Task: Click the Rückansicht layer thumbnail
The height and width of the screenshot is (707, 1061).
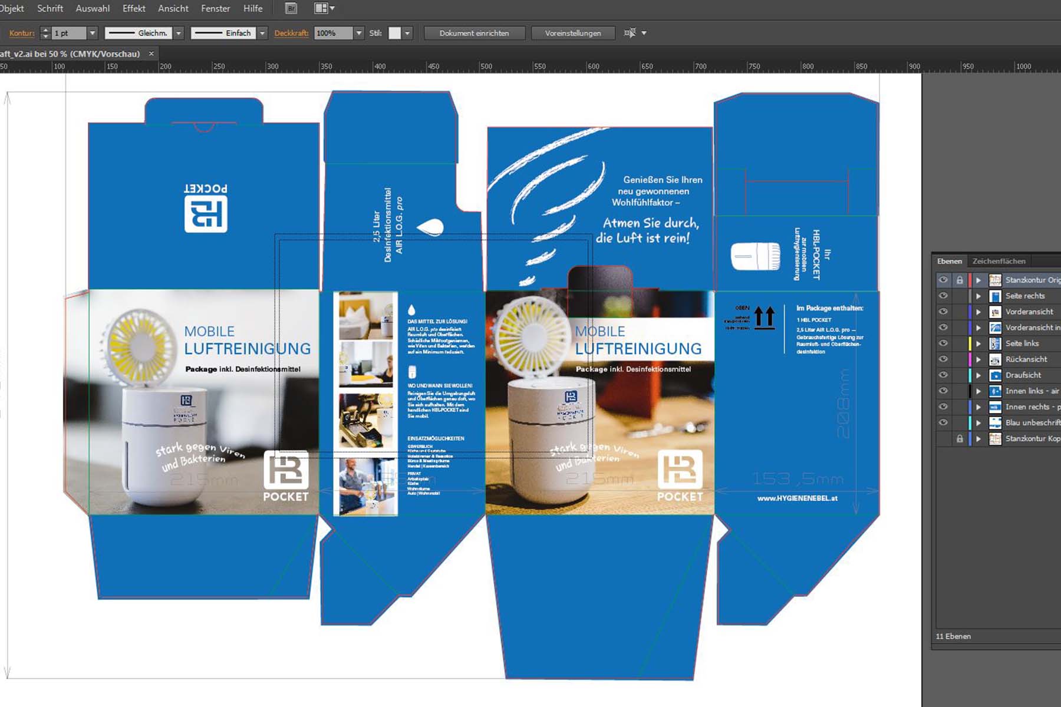Action: pos(995,359)
